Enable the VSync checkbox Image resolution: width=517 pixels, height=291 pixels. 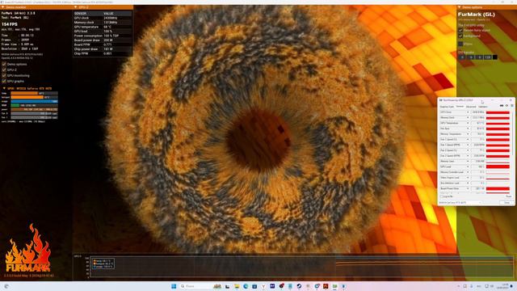pos(460,44)
